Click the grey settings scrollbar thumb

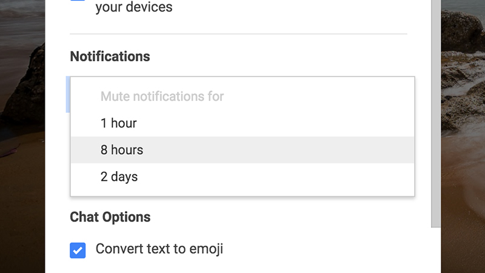[436, 113]
